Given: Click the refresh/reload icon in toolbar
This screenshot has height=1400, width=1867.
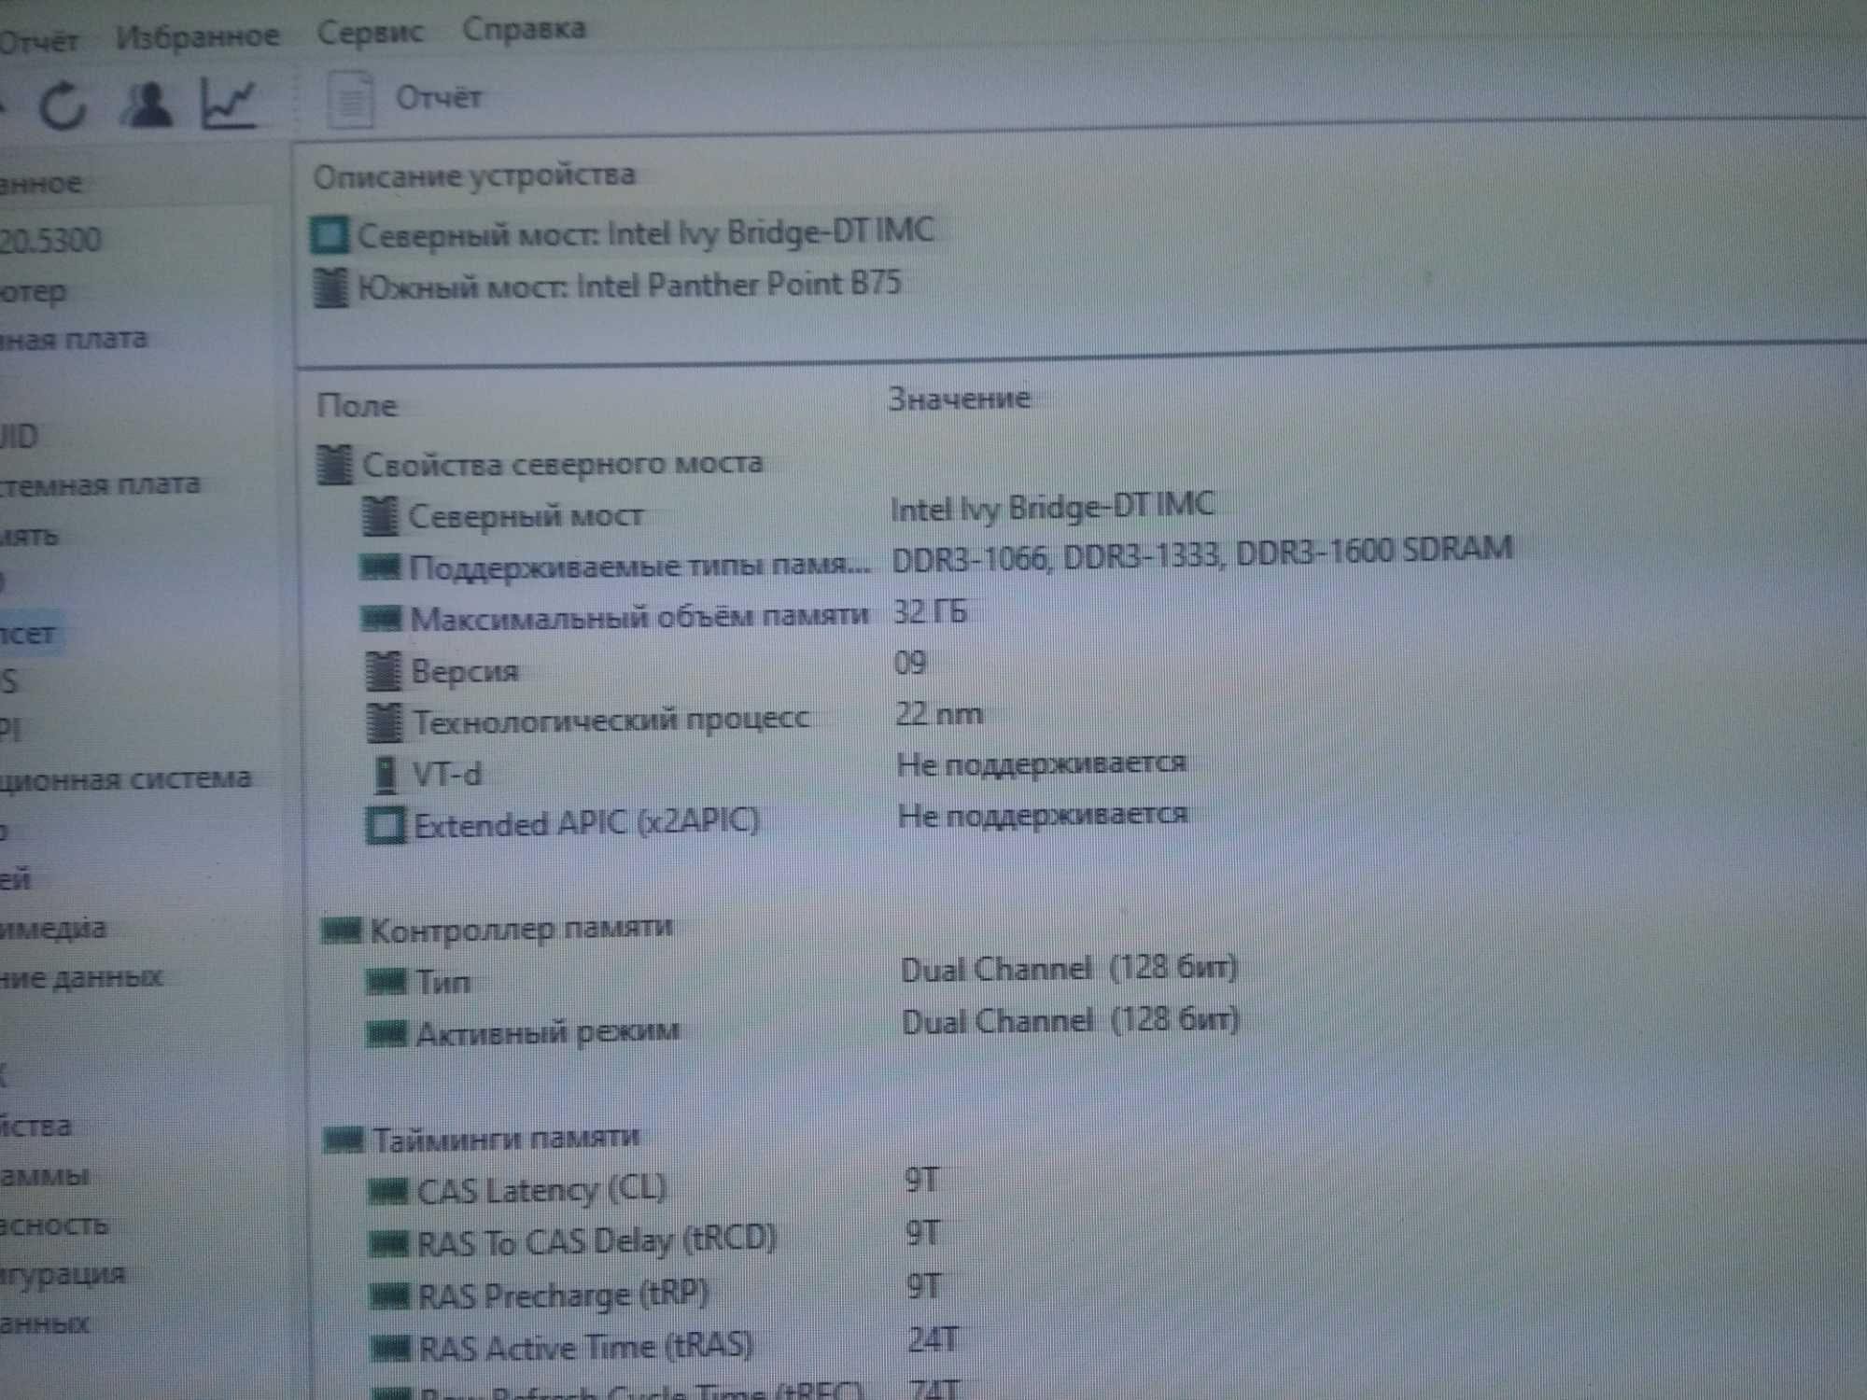Looking at the screenshot, I should click(51, 92).
